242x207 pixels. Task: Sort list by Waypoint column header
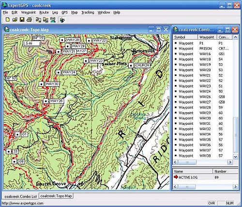pos(207,37)
